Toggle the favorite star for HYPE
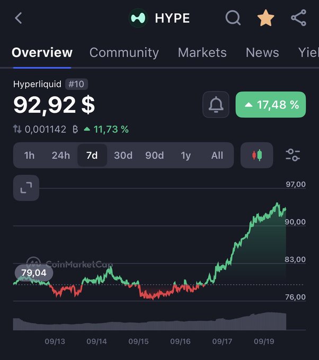The image size is (319, 360). (265, 18)
